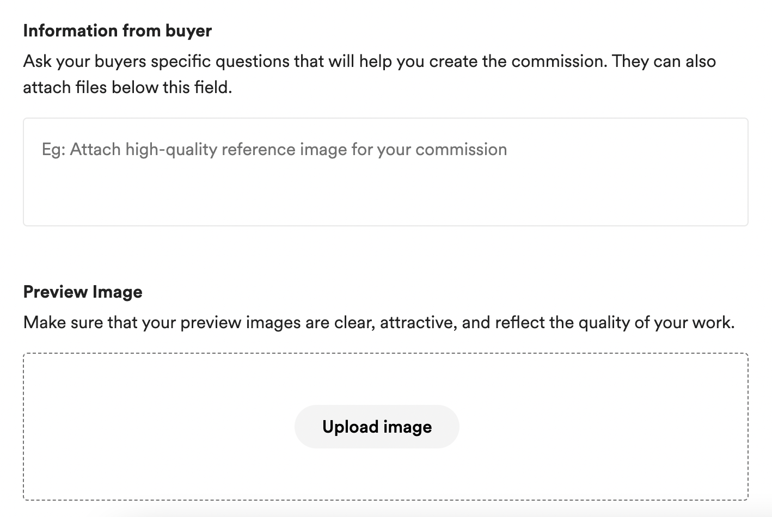This screenshot has width=772, height=517.
Task: Select the 'Preview Image' heading
Action: coord(83,292)
